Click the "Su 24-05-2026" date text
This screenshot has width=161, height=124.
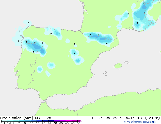coord(107,118)
